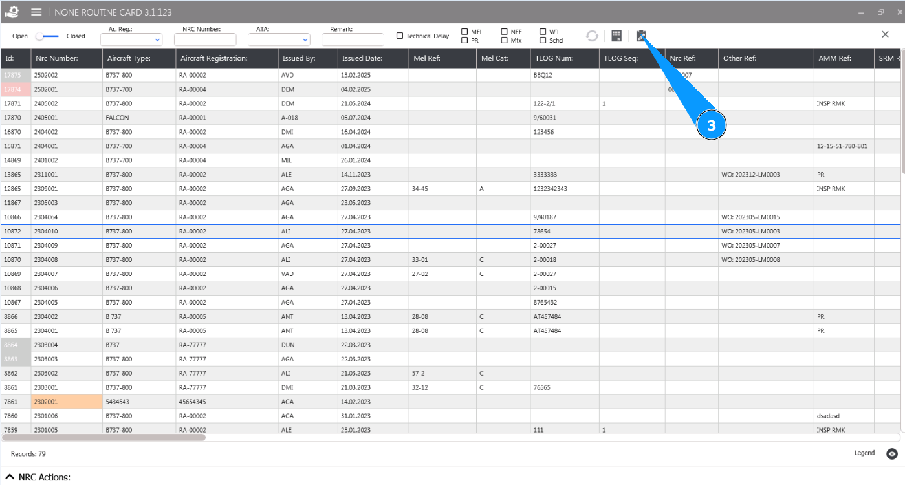Open the ATA dropdown
Screen dimensions: 905x485
[278, 39]
